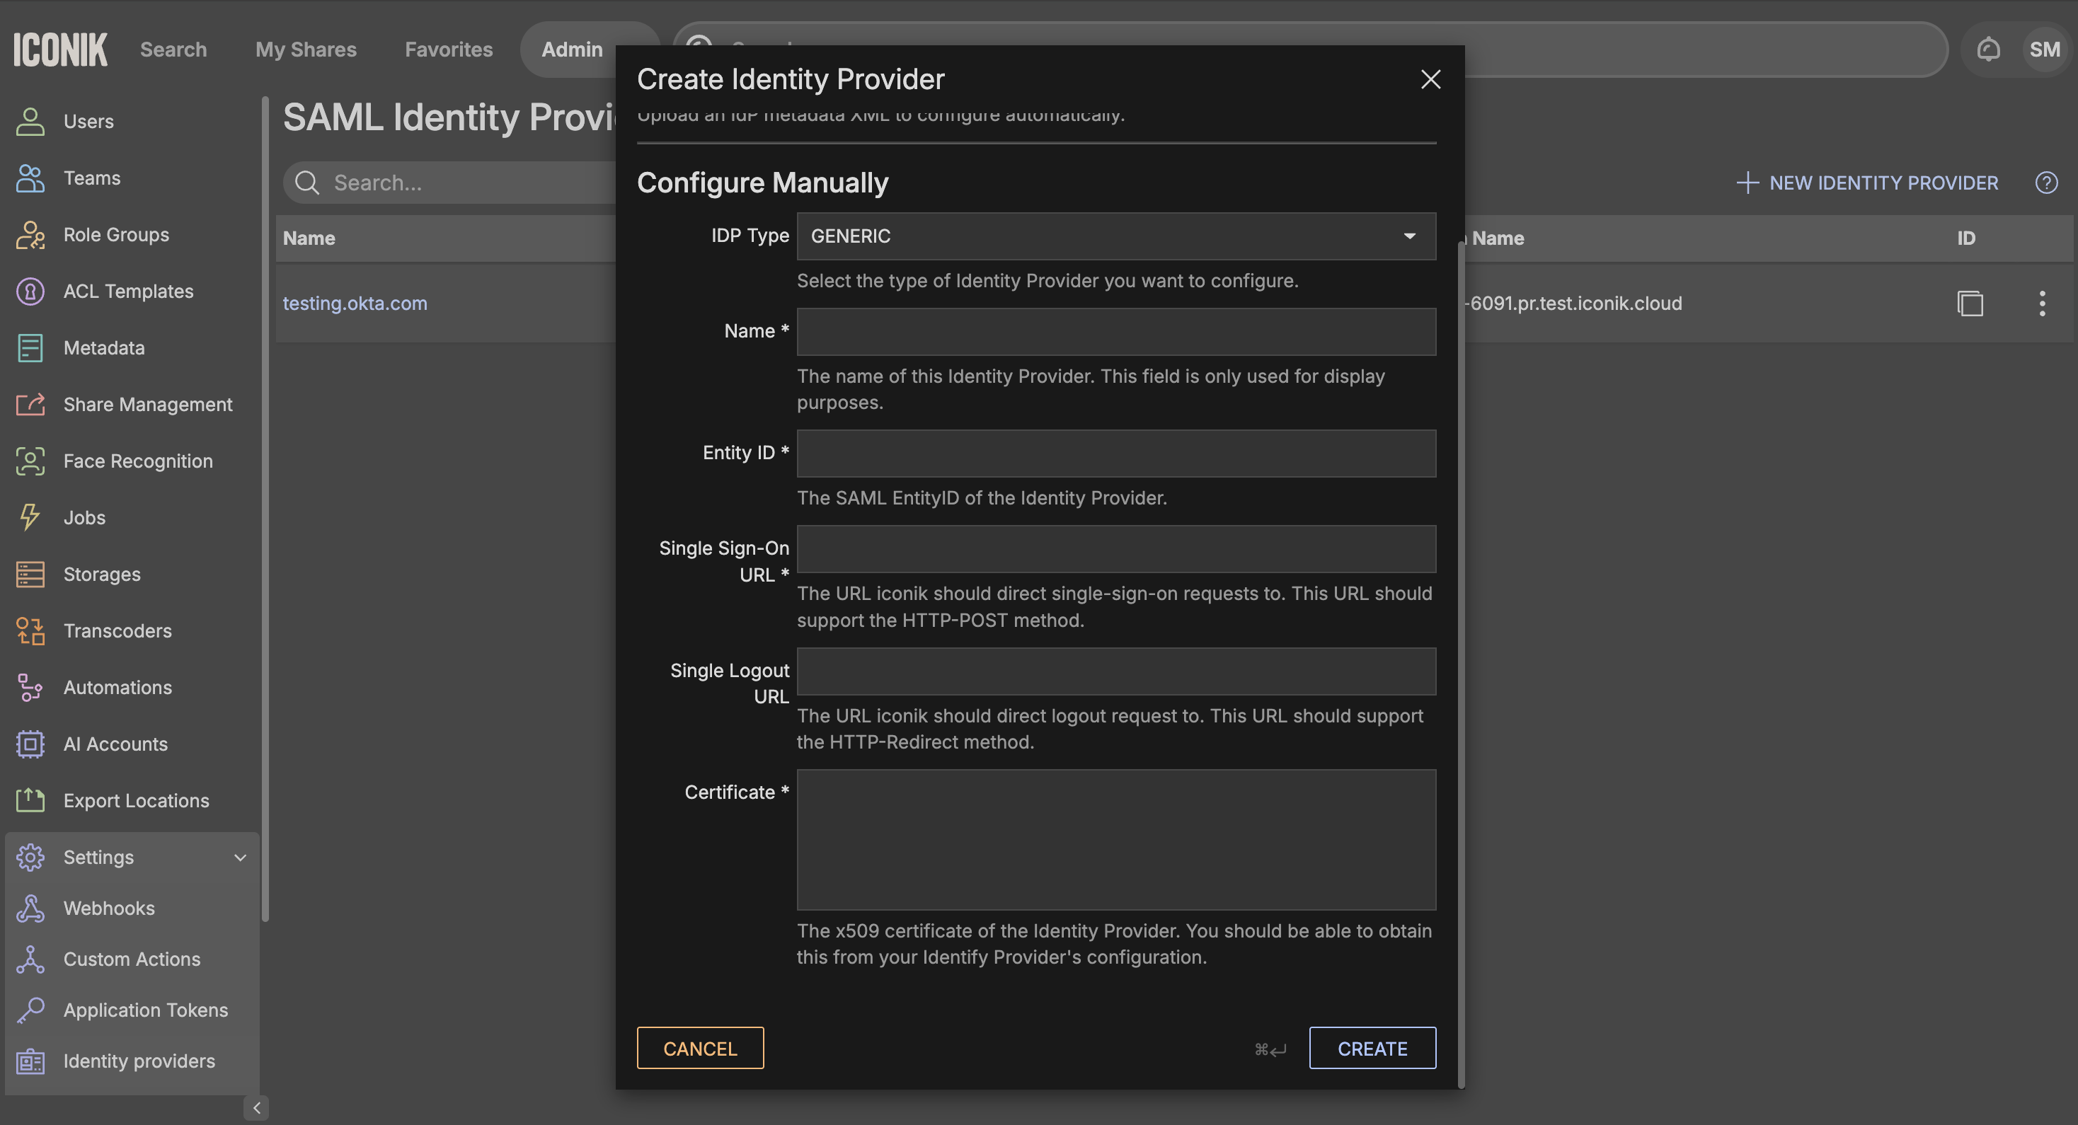2078x1125 pixels.
Task: Switch to the Favorites tab
Action: 449,50
